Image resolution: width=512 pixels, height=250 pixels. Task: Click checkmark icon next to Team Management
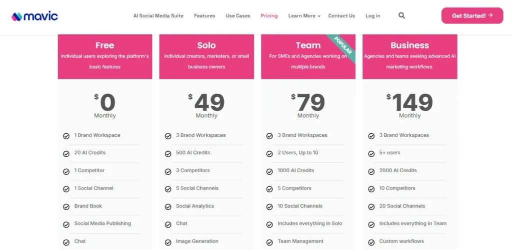point(269,242)
